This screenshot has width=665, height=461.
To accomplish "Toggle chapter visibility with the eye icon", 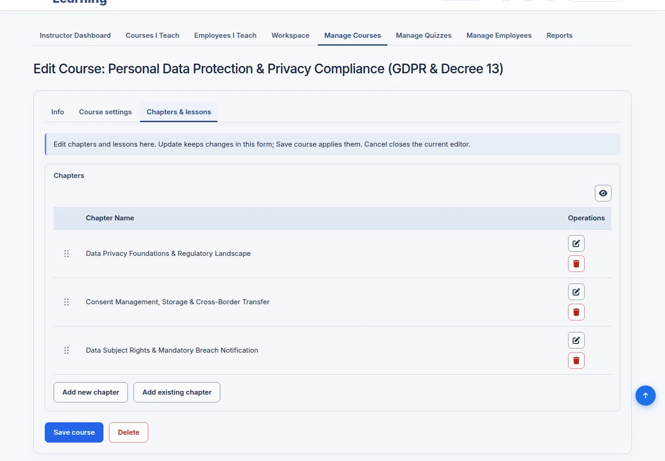I will point(603,193).
